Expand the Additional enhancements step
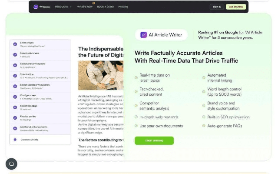 coord(40,128)
